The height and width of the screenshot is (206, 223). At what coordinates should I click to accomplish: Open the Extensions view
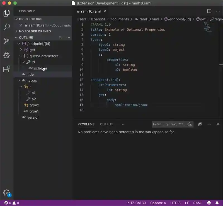tap(7, 69)
